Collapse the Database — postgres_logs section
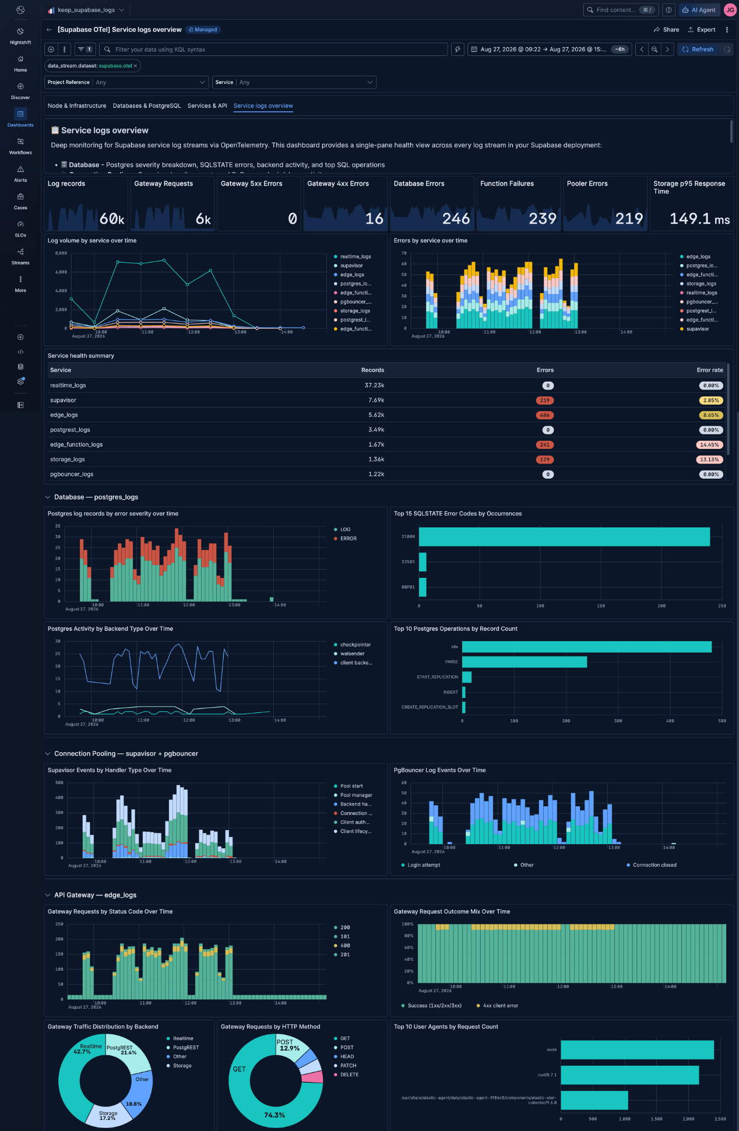 48,497
